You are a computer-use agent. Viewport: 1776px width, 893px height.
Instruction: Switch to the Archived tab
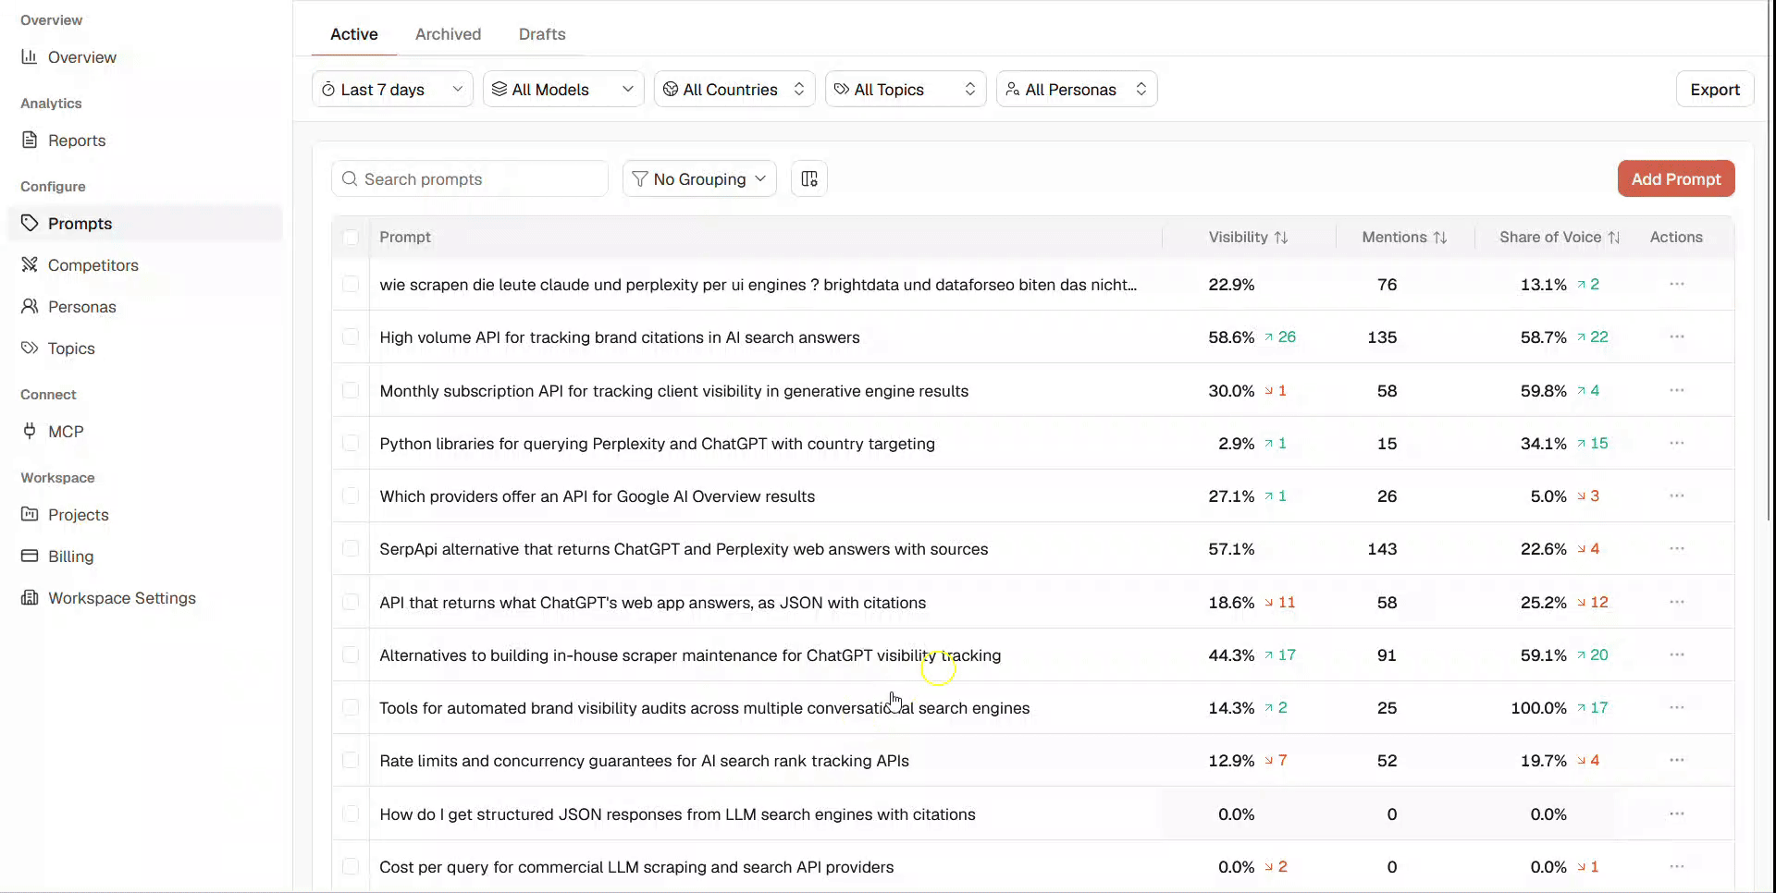(x=448, y=34)
